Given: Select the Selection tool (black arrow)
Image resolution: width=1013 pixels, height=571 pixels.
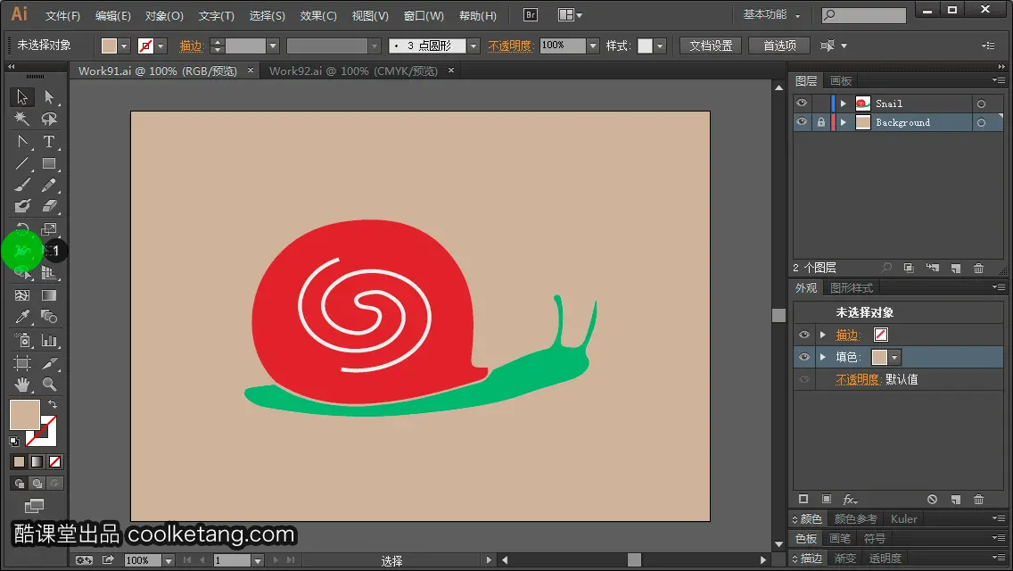Looking at the screenshot, I should pos(22,97).
